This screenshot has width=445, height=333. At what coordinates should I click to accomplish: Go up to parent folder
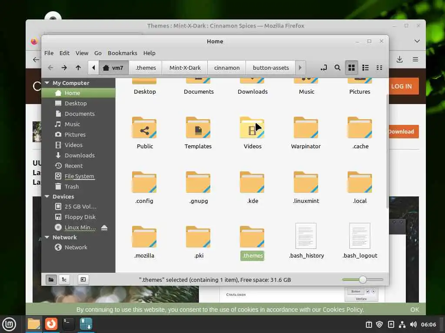coord(78,68)
